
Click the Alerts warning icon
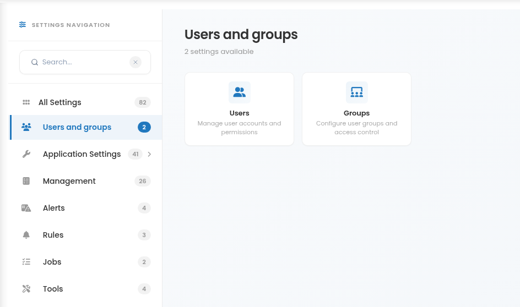[26, 208]
